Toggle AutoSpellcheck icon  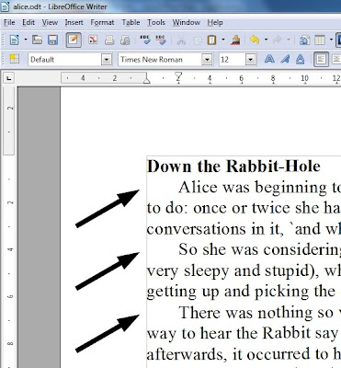click(161, 40)
